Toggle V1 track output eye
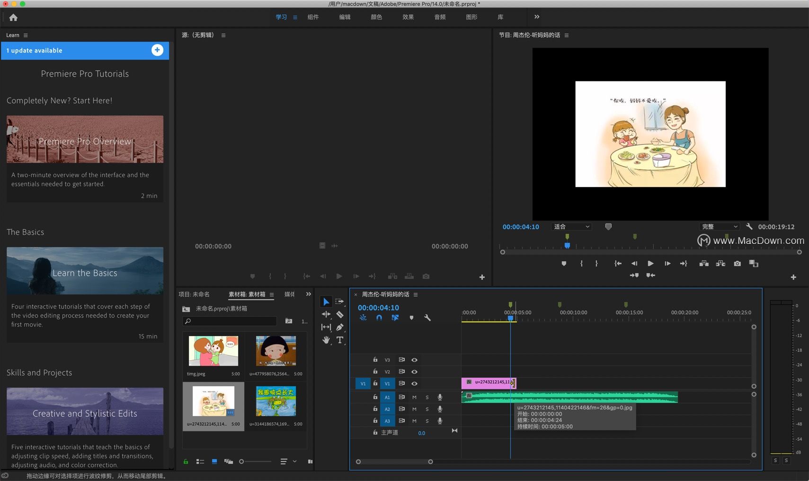 pos(414,383)
